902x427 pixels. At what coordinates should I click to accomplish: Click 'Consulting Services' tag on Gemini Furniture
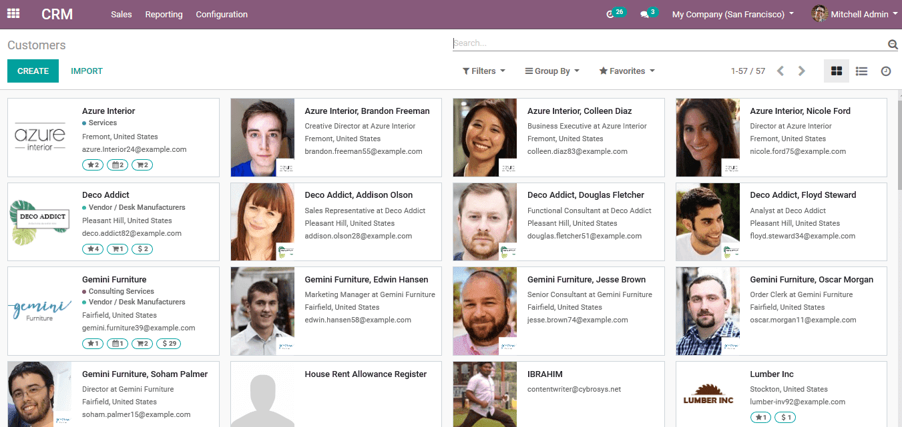pyautogui.click(x=121, y=292)
